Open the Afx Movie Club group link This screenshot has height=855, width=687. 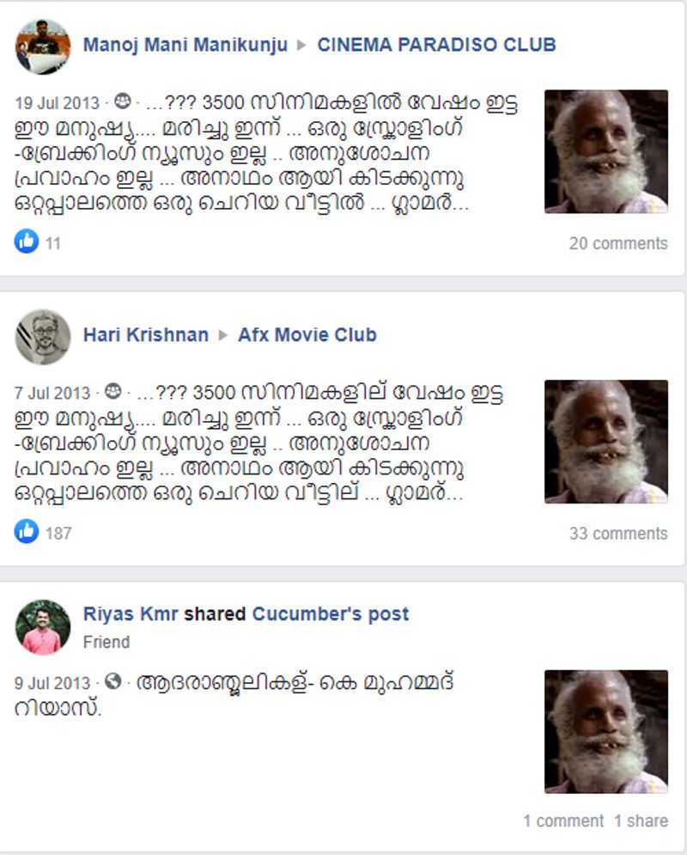pos(307,335)
